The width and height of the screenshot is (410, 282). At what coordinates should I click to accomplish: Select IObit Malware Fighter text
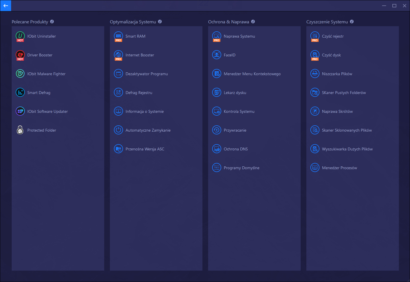coord(46,74)
